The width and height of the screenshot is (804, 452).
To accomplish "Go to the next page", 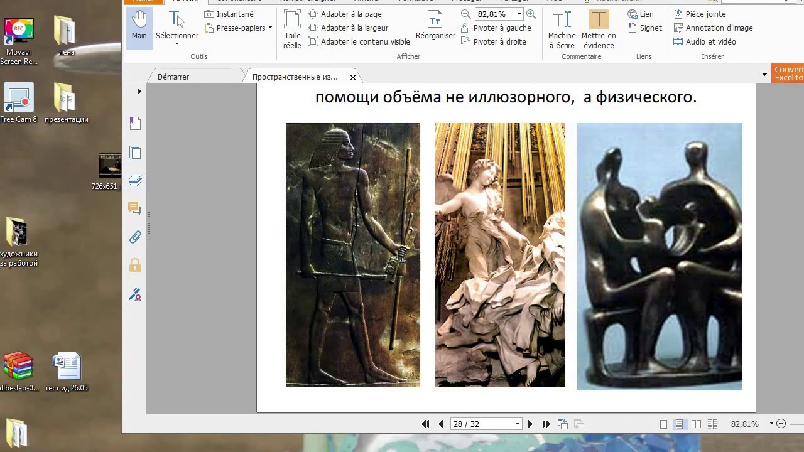I will tap(530, 424).
